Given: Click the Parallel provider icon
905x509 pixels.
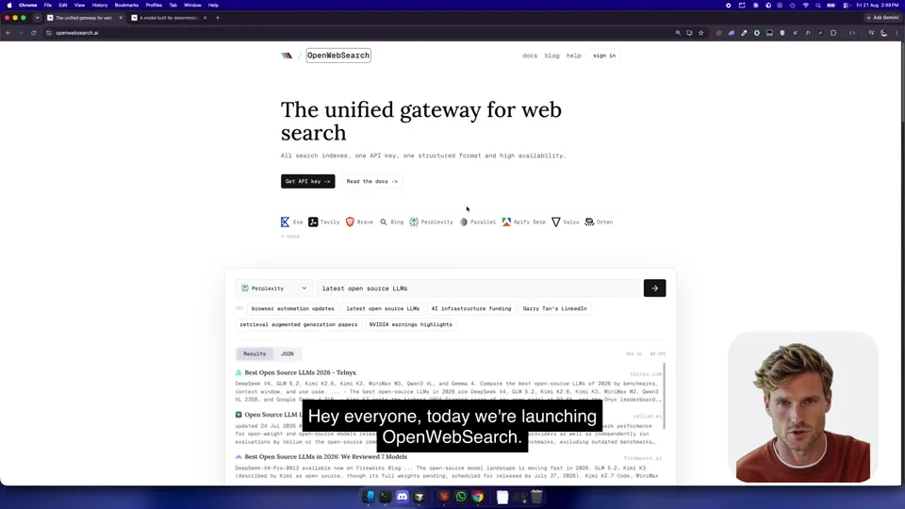Looking at the screenshot, I should pos(464,222).
